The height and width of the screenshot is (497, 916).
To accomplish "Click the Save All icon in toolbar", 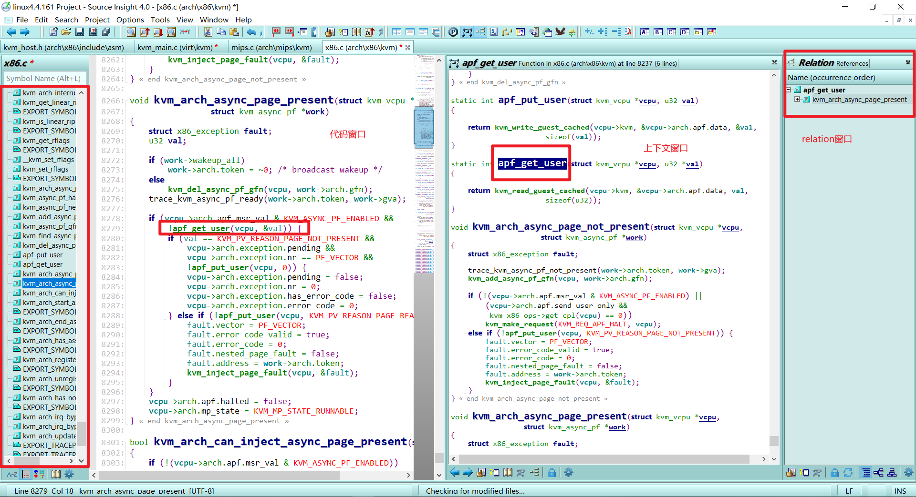I will click(106, 32).
